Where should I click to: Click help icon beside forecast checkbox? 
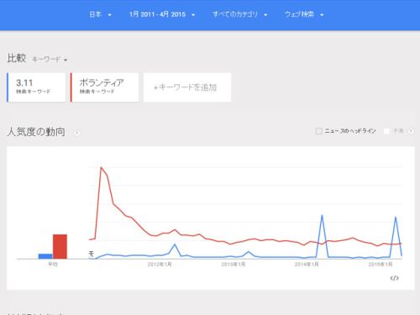click(411, 131)
